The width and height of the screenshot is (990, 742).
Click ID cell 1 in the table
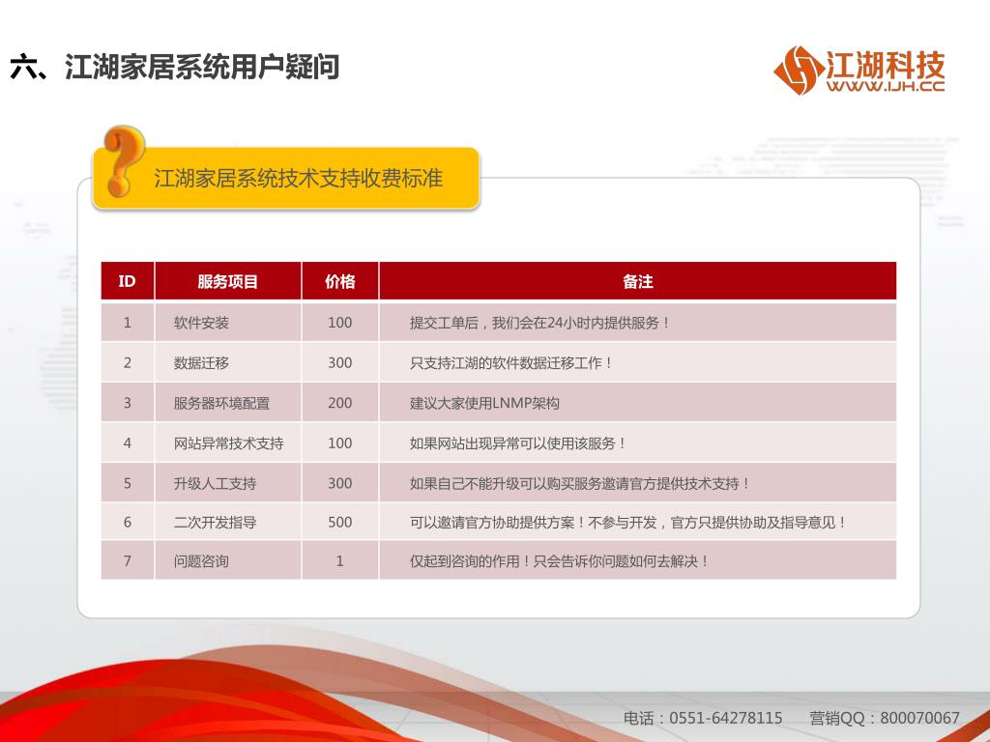[x=127, y=323]
